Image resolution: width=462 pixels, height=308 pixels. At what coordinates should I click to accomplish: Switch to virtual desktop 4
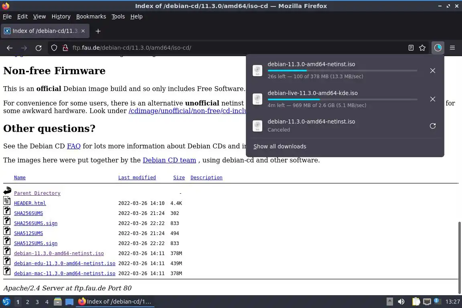47,302
